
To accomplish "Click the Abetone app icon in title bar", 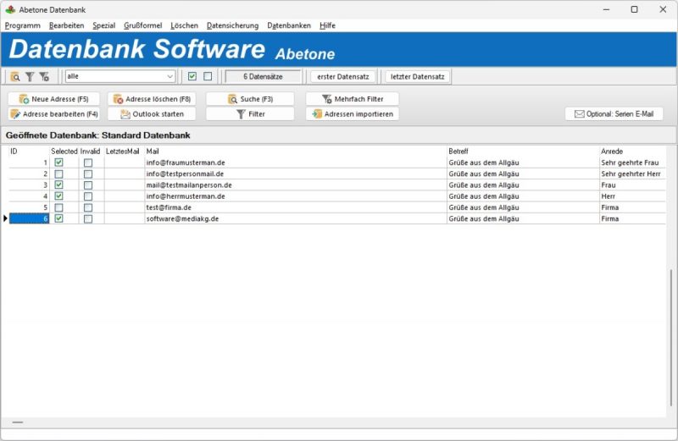I will pyautogui.click(x=10, y=9).
